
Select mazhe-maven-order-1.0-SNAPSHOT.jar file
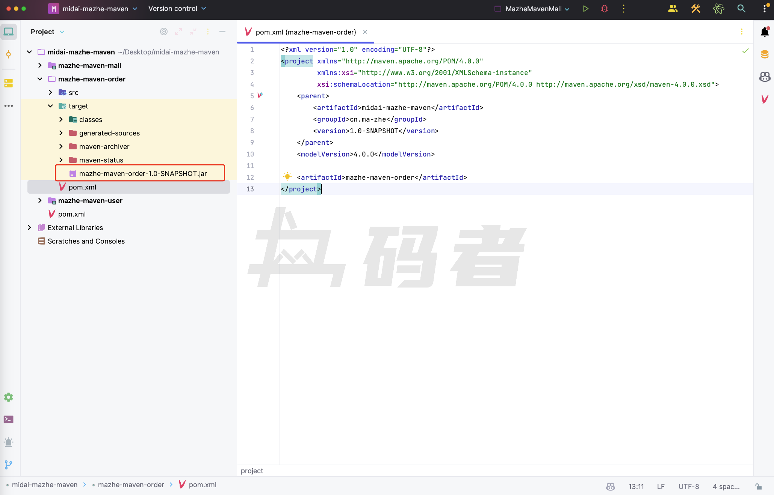pos(143,174)
